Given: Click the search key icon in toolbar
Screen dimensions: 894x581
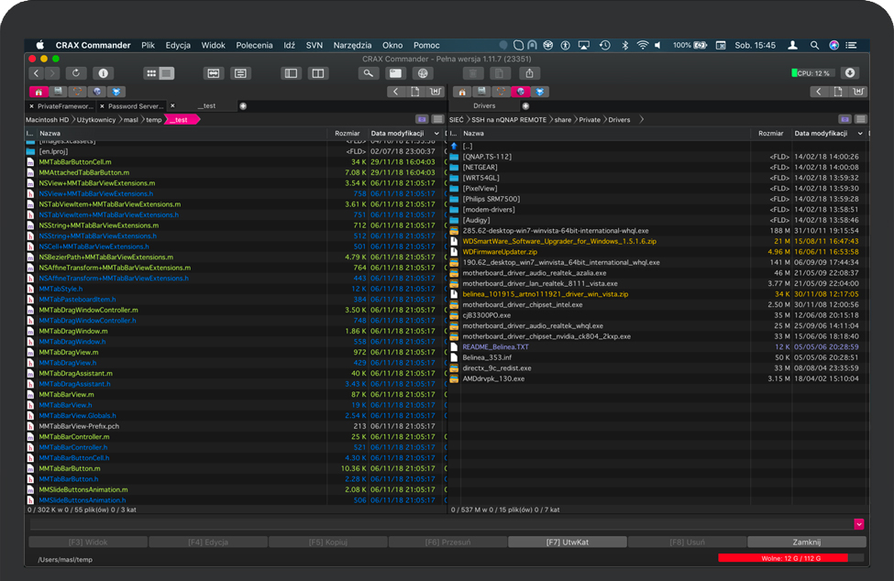Looking at the screenshot, I should 369,73.
